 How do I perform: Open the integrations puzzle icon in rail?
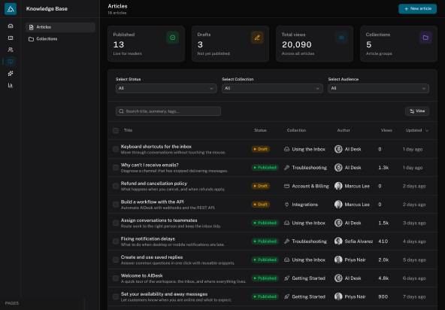pos(11,73)
